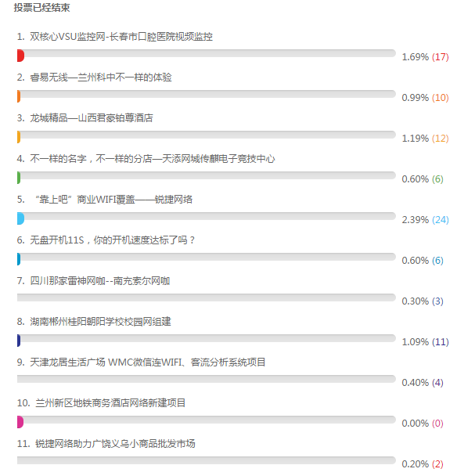Click the light blue bar for 靠上吧 WIFI option
This screenshot has width=457, height=476.
[20, 218]
